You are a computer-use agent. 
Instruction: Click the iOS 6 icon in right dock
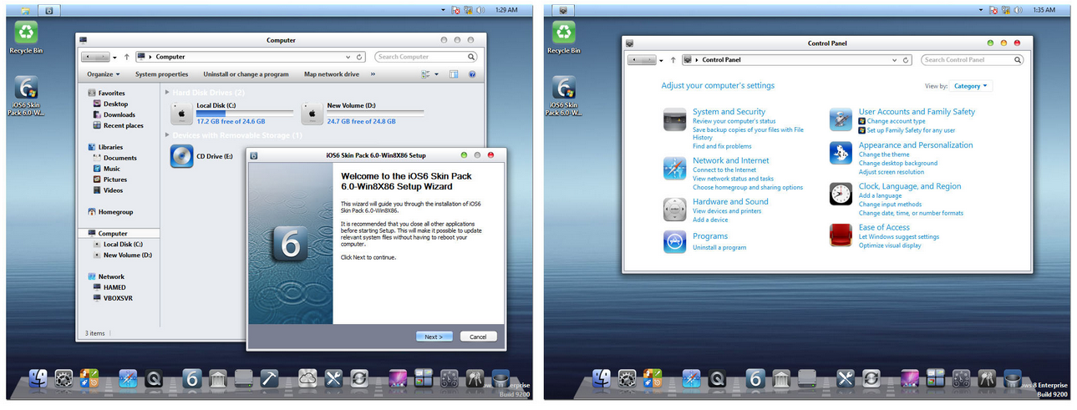(x=754, y=379)
